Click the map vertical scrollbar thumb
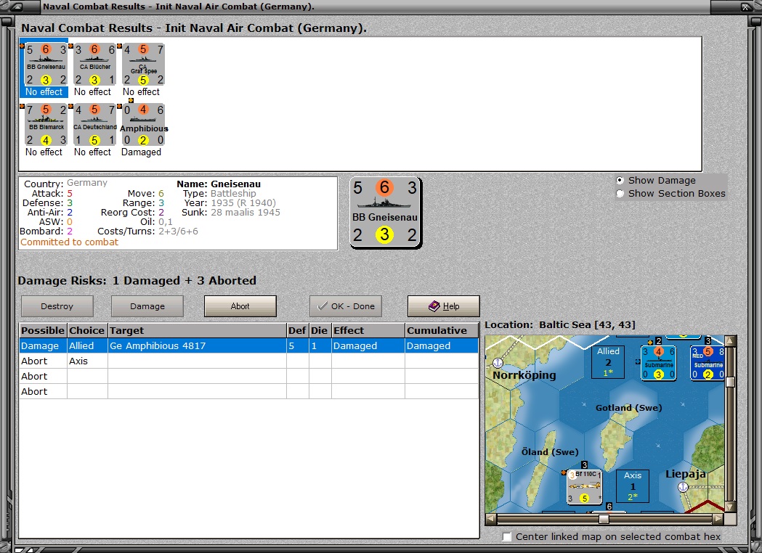This screenshot has height=553, width=762. (730, 382)
